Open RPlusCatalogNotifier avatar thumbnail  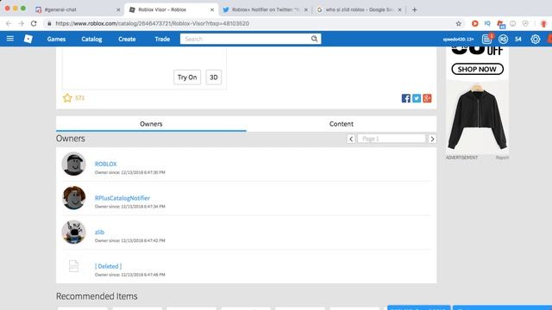73,198
